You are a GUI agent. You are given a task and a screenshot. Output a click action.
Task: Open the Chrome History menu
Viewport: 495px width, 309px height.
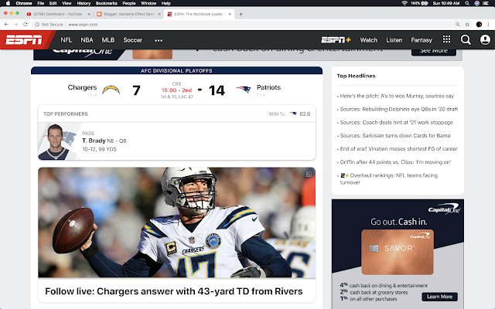(x=84, y=3)
